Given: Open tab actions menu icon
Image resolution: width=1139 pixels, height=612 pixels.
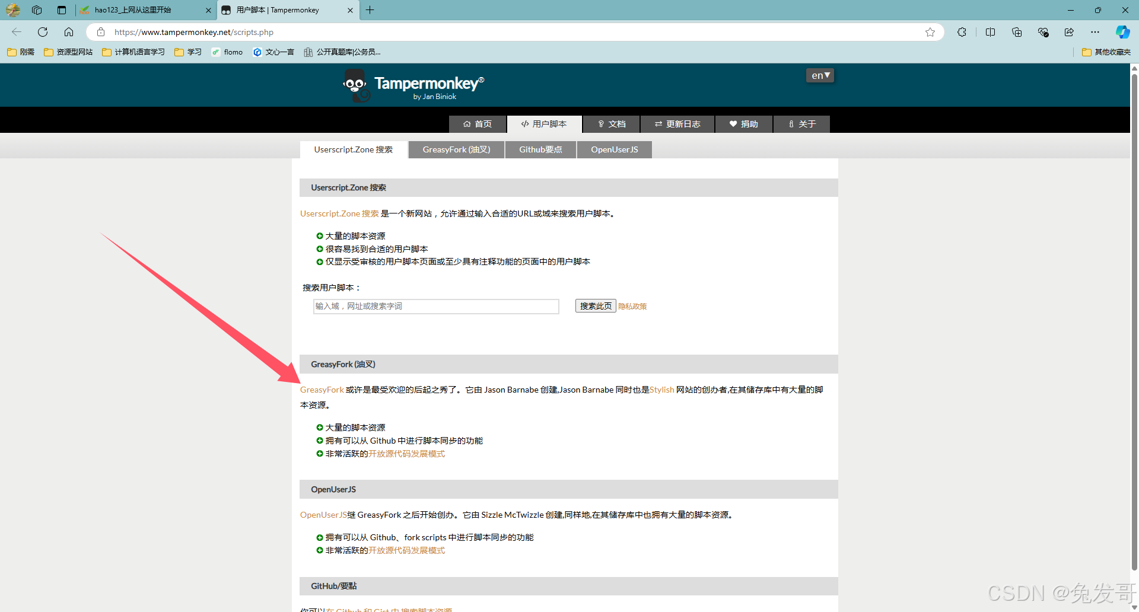Looking at the screenshot, I should tap(62, 10).
